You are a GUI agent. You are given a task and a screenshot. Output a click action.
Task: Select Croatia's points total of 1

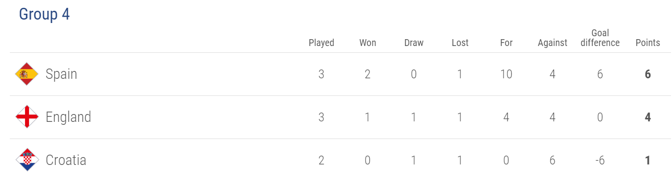648,161
